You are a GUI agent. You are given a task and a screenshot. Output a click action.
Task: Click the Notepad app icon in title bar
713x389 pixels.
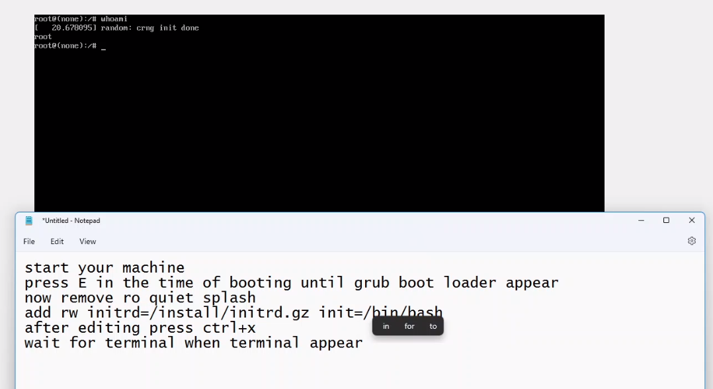point(28,221)
